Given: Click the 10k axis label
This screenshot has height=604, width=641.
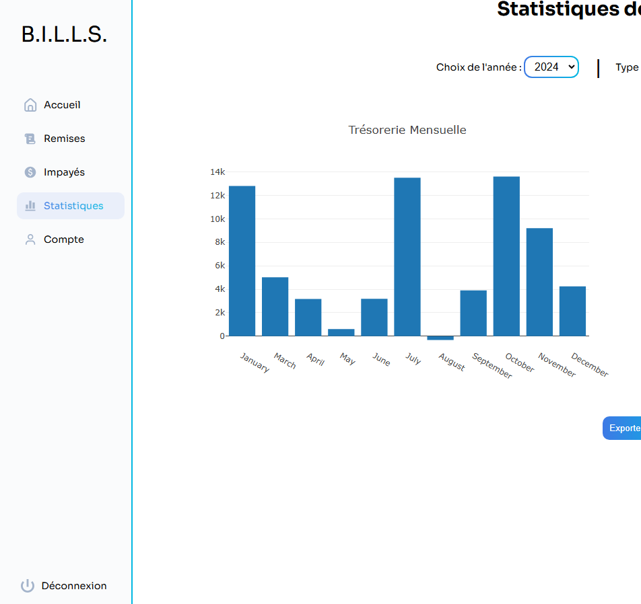Looking at the screenshot, I should tap(217, 219).
